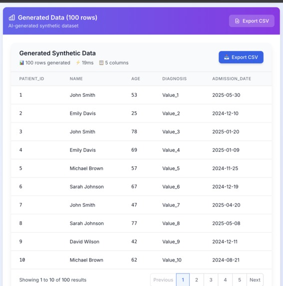Click Sarah Johnson in patient row 8
The height and width of the screenshot is (286, 283).
[87, 224]
